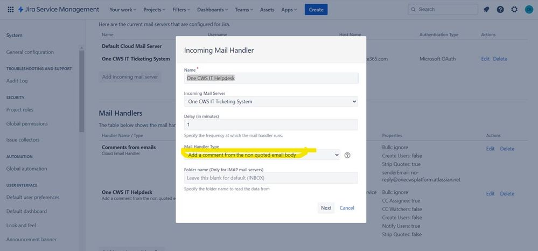
Task: Click the Folder name input field
Action: 271,178
